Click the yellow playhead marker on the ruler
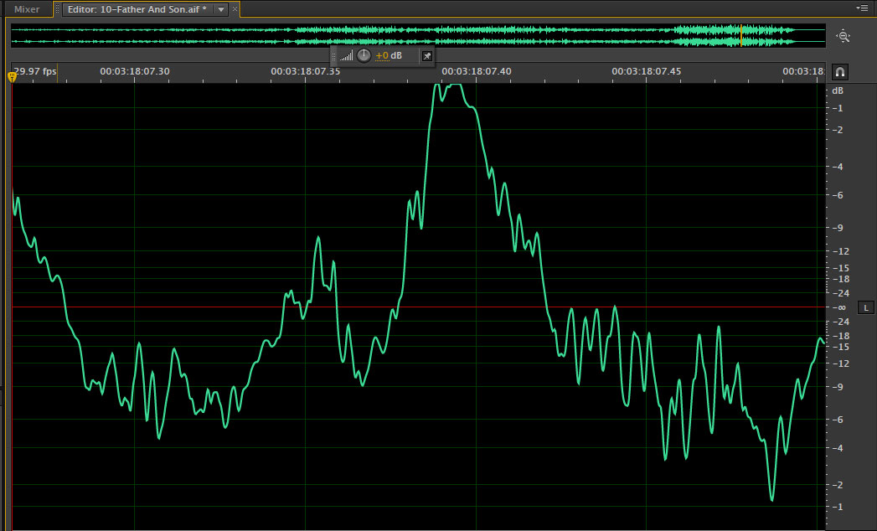The height and width of the screenshot is (531, 877). tap(12, 77)
